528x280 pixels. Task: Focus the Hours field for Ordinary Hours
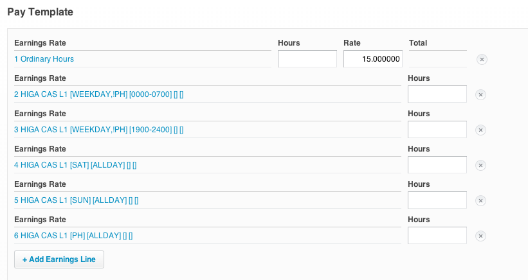[307, 59]
